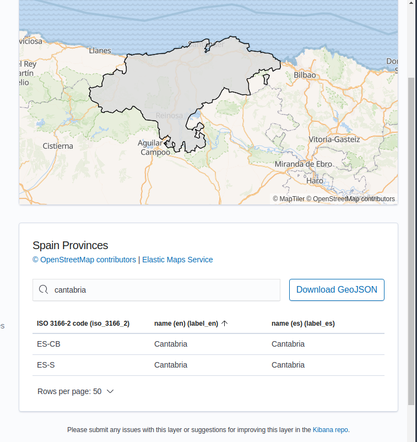The height and width of the screenshot is (442, 417).
Task: Expand the rows-per-page selector showing 50
Action: pos(75,391)
